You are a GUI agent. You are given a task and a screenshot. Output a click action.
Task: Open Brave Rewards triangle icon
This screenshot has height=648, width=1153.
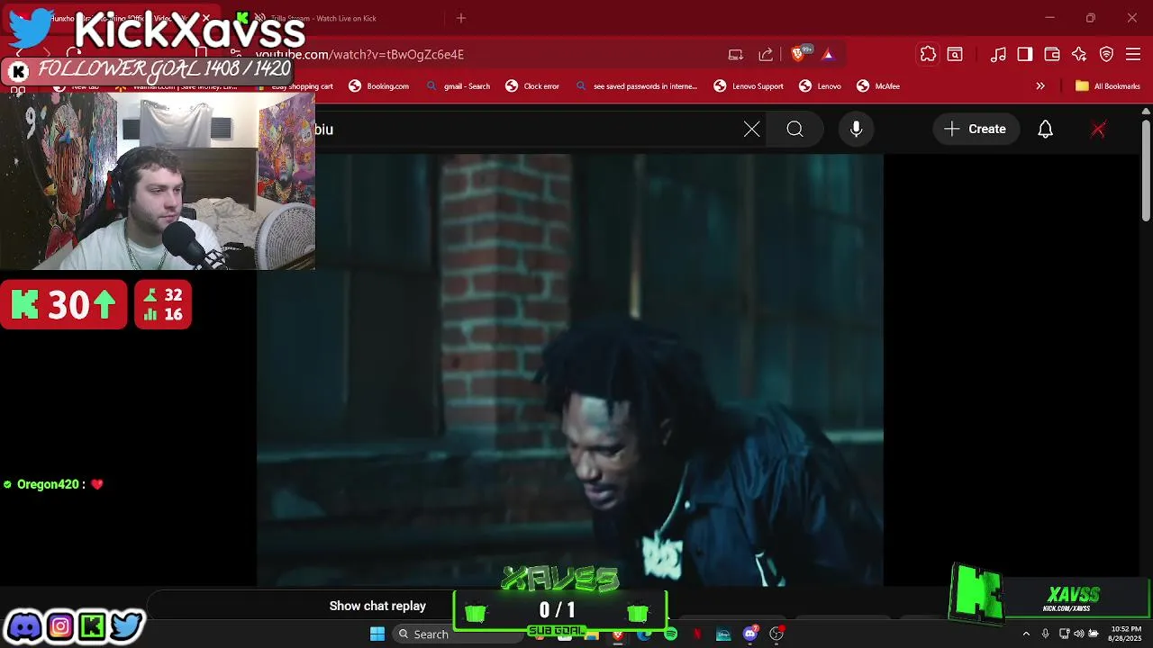tap(828, 54)
